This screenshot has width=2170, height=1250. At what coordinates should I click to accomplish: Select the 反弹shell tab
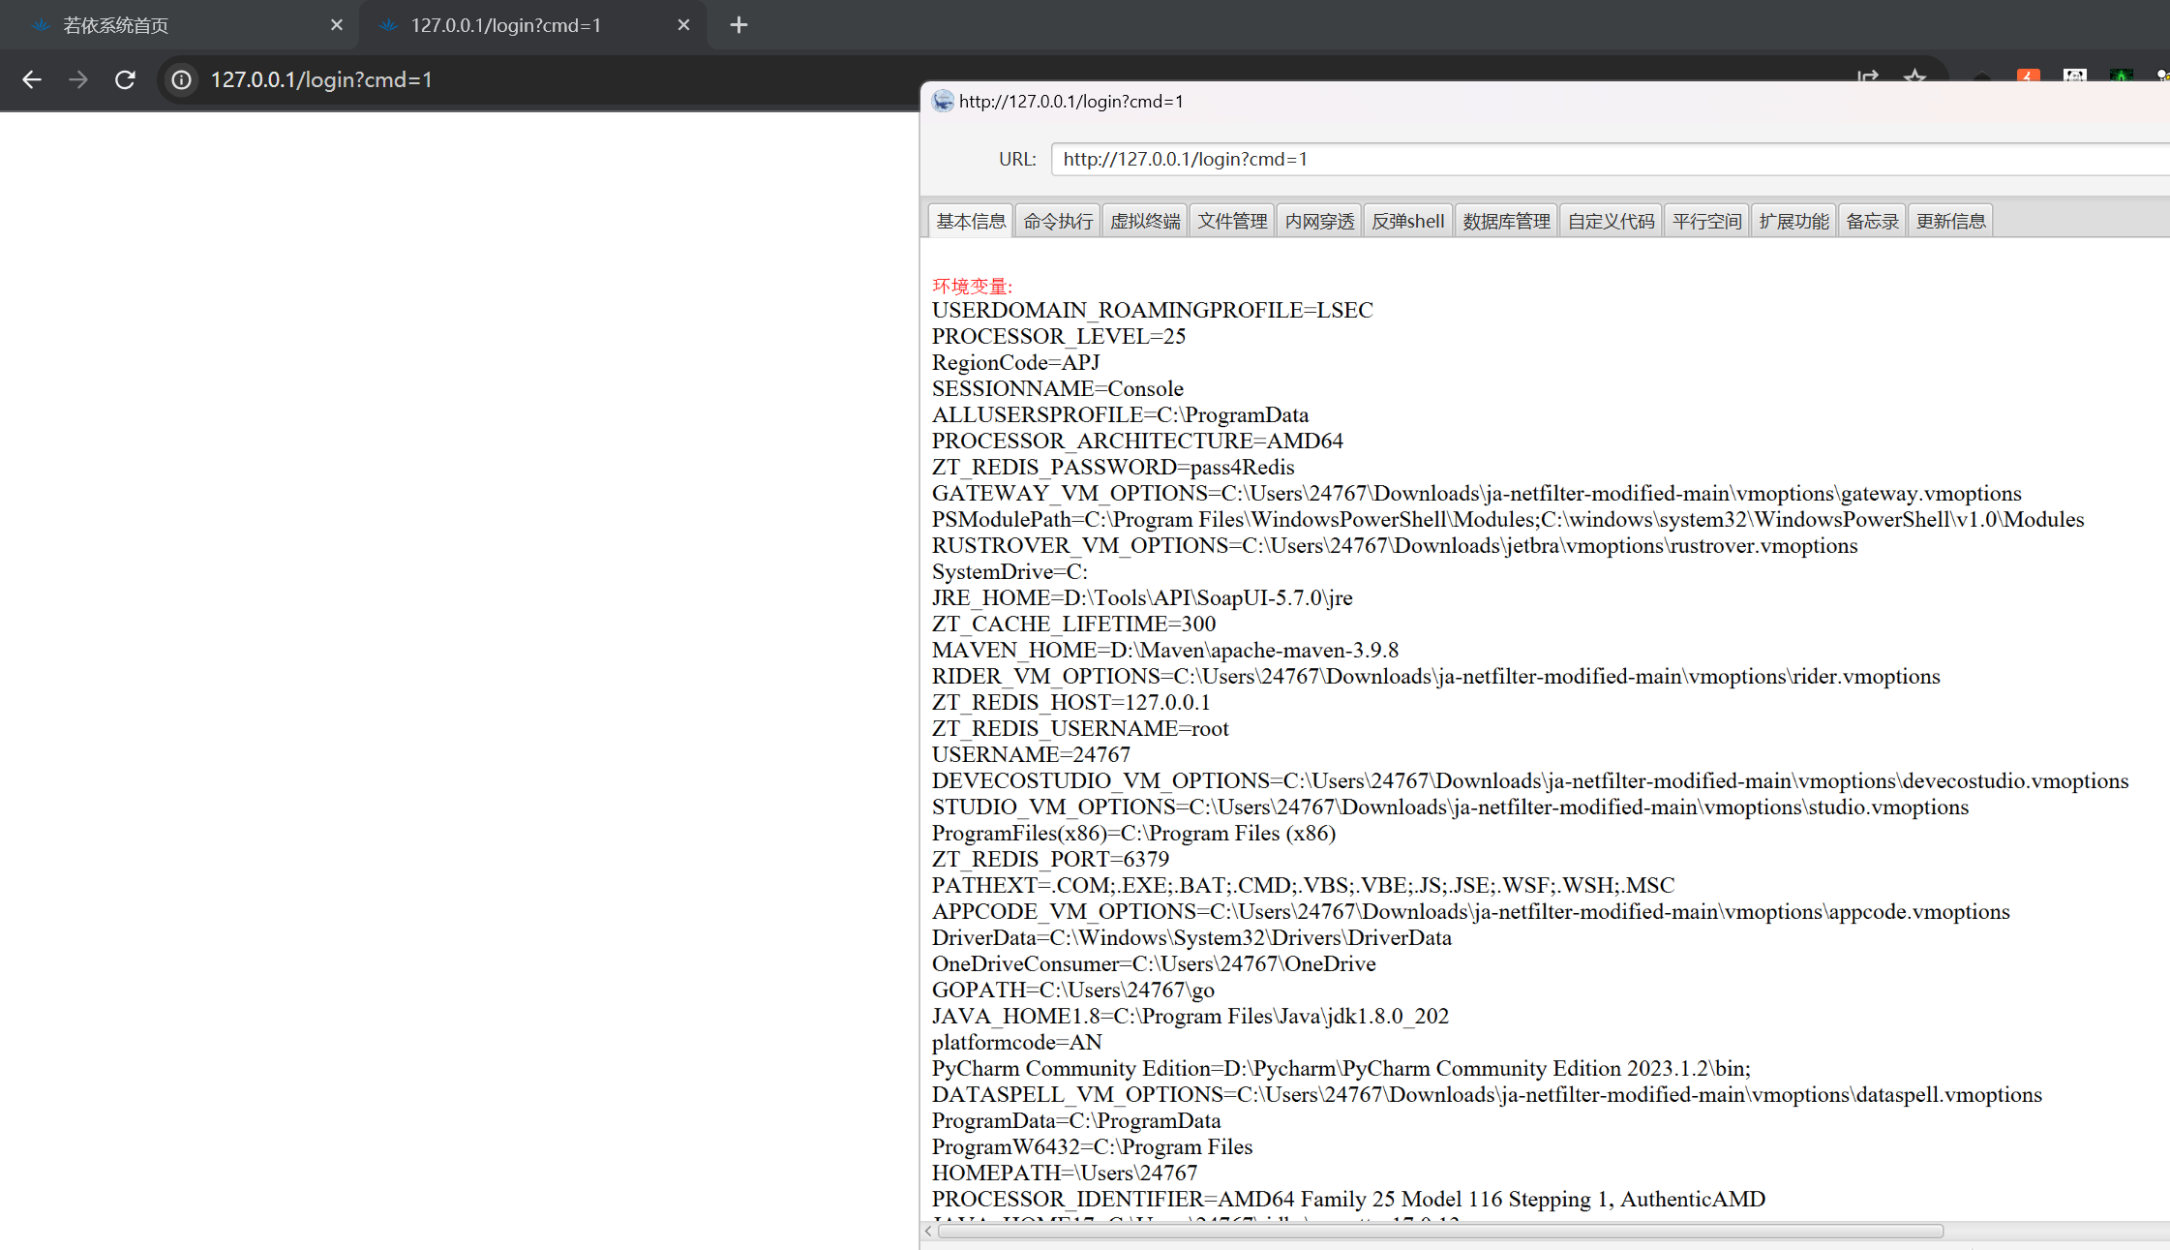[1407, 221]
